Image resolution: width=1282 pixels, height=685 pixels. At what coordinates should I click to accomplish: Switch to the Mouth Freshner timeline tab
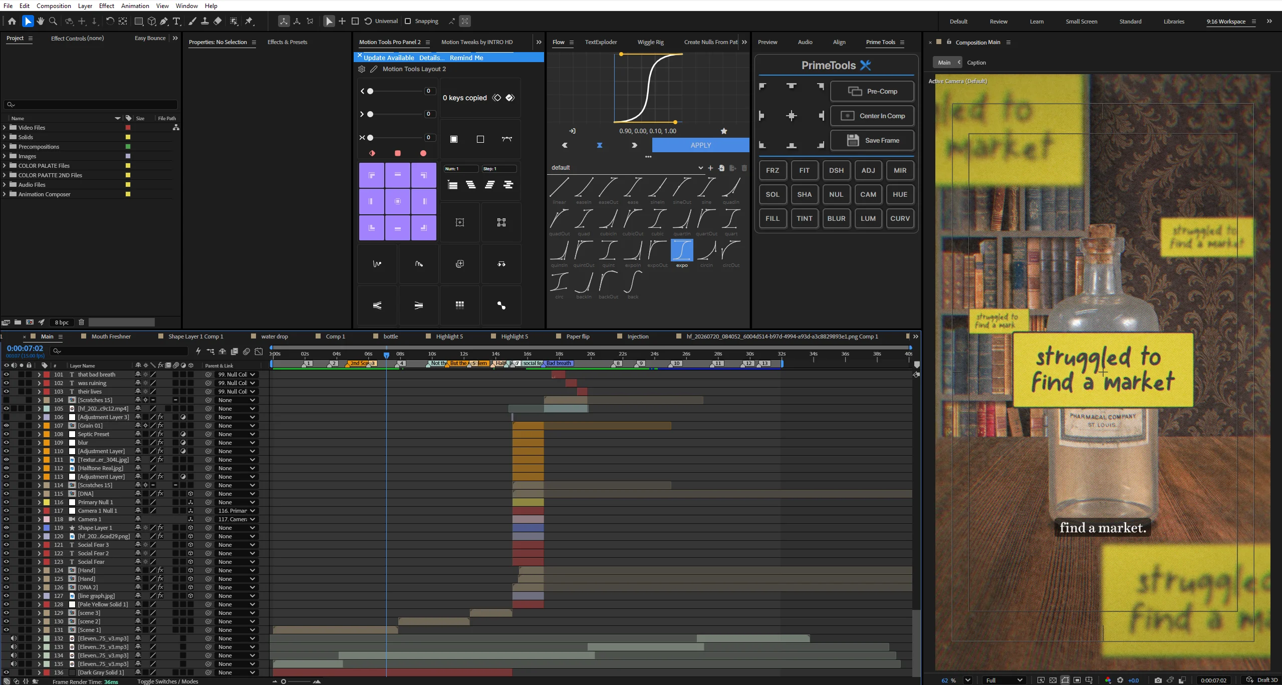[x=111, y=336]
